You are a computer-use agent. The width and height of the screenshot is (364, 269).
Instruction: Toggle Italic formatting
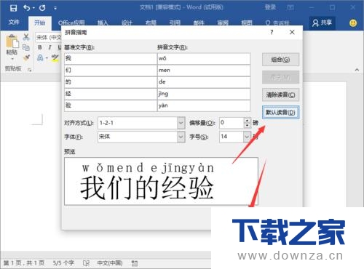coord(50,47)
